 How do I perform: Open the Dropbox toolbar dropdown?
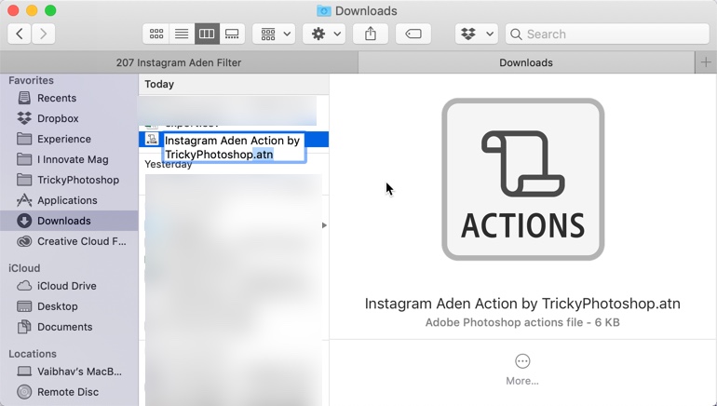pyautogui.click(x=477, y=34)
